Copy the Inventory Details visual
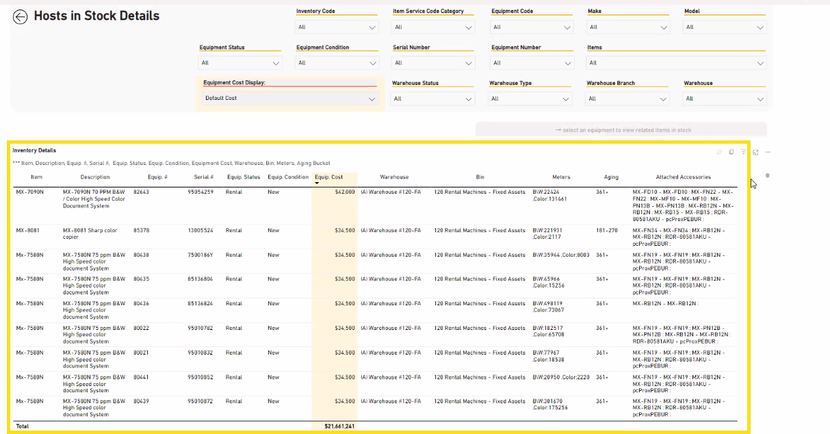830x434 pixels. click(731, 152)
